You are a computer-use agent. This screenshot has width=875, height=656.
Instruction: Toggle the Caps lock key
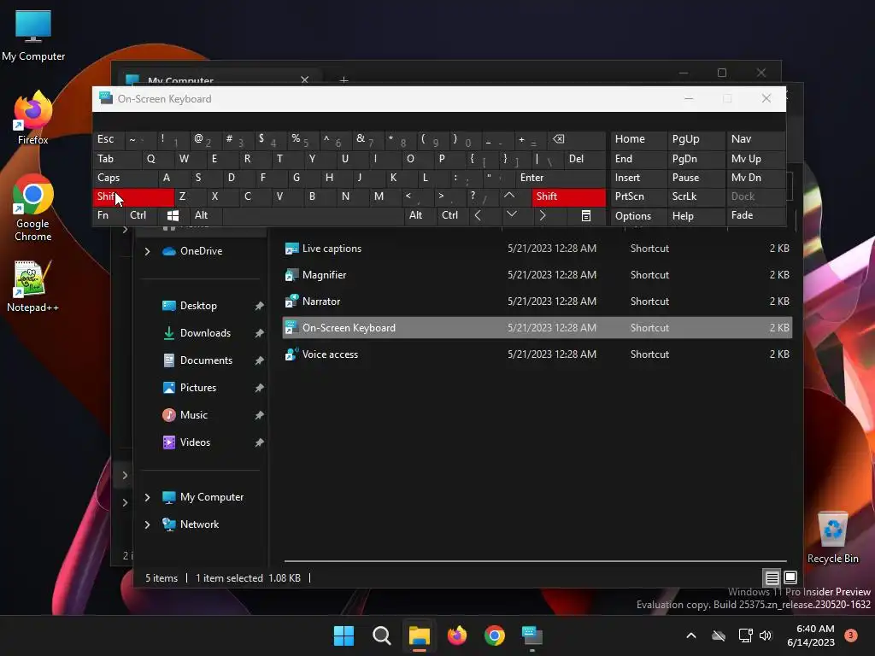pyautogui.click(x=125, y=178)
